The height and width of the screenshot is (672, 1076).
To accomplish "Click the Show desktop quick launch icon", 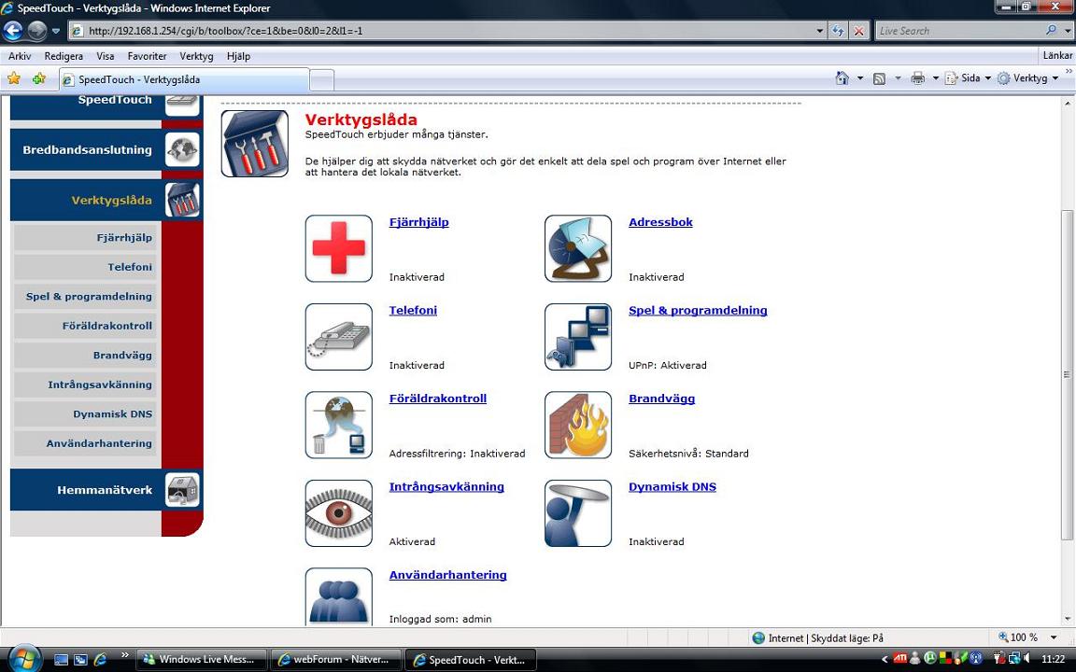I will coord(61,660).
